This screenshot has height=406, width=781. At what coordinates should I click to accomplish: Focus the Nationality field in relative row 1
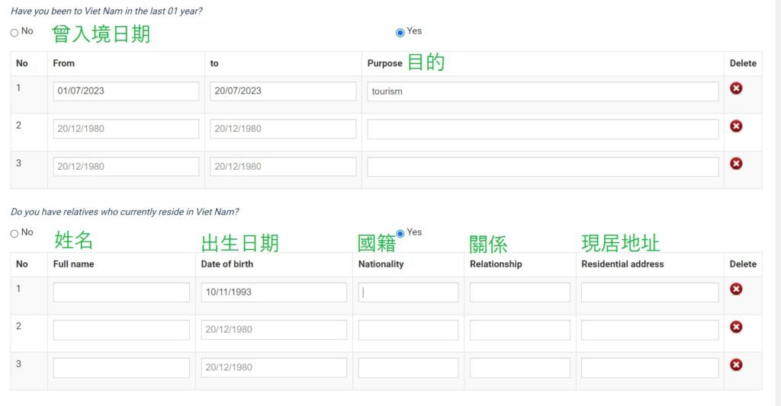point(408,293)
